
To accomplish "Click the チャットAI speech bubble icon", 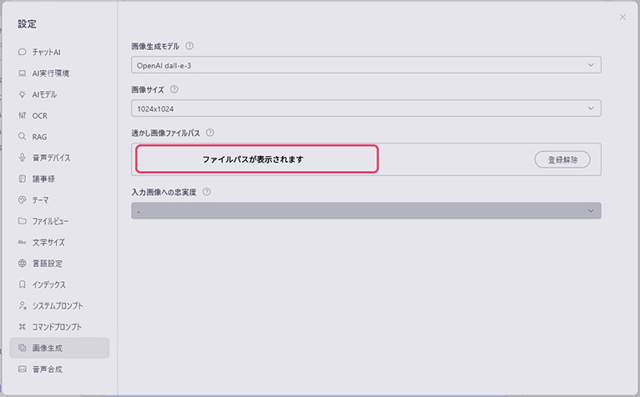I will pyautogui.click(x=23, y=52).
